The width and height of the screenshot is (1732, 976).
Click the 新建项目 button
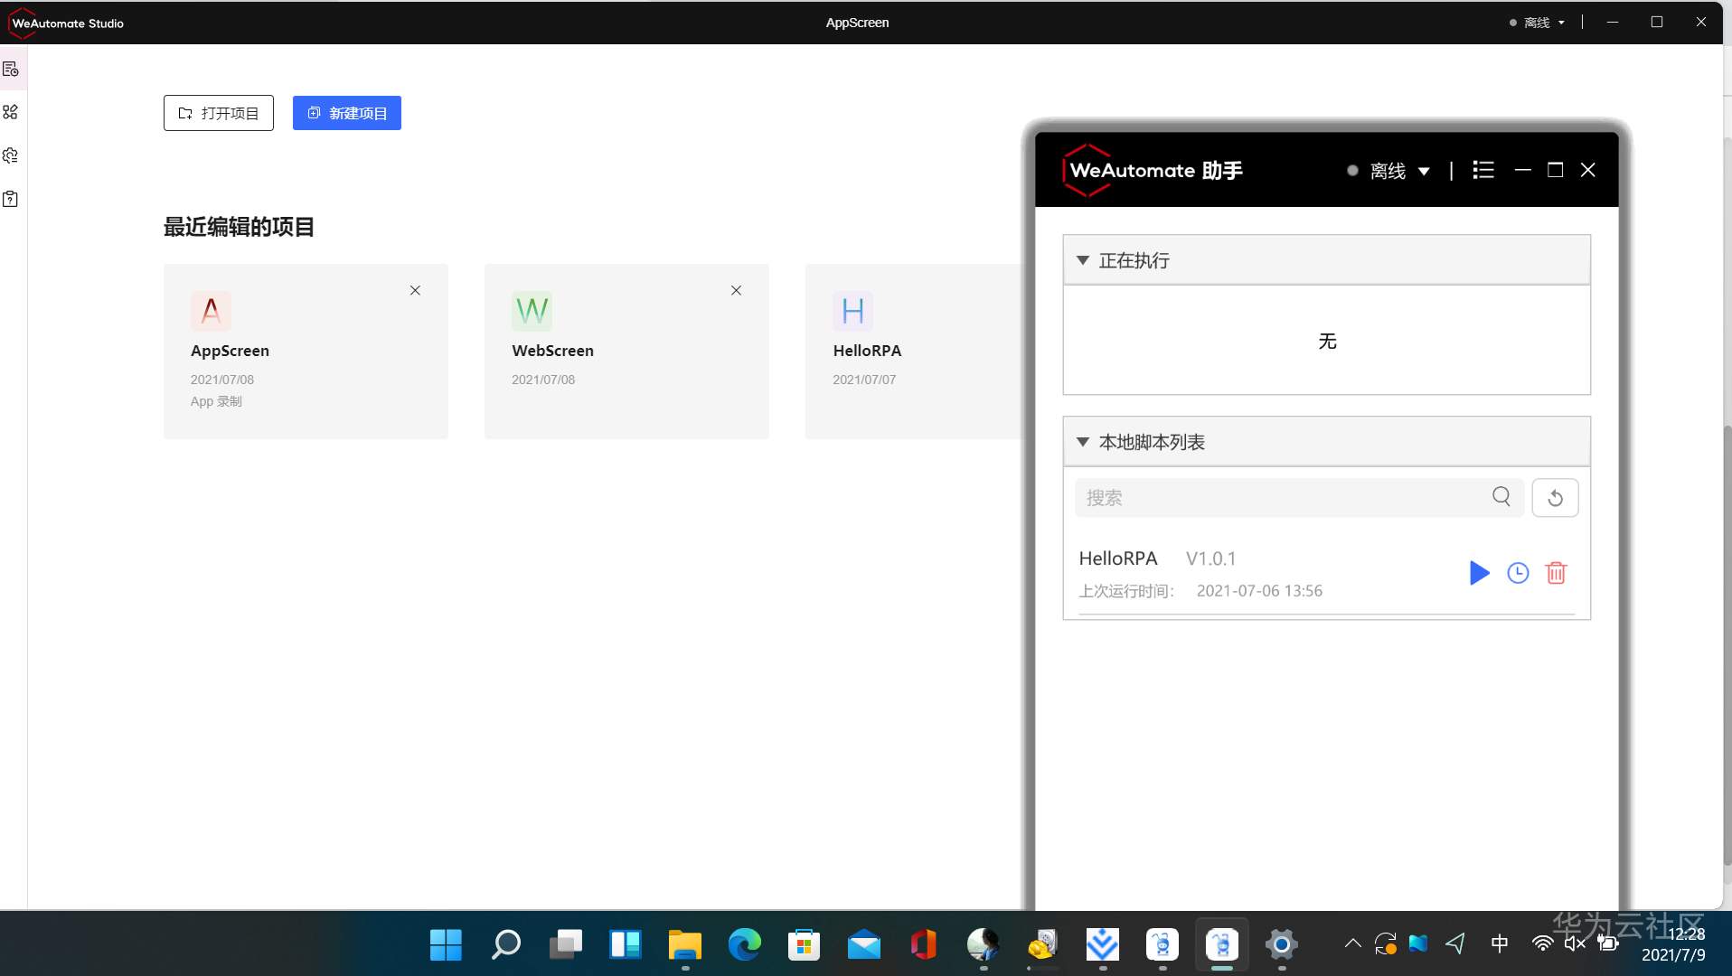click(x=347, y=113)
